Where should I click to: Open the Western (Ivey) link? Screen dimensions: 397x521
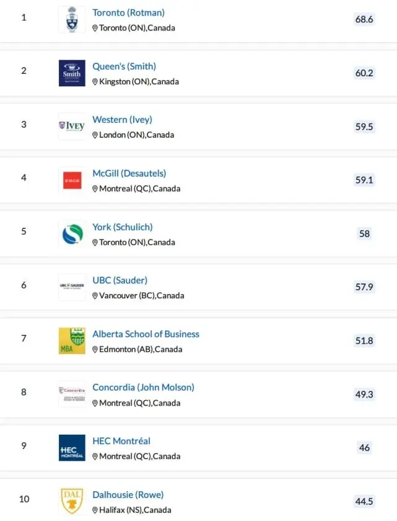[x=122, y=120]
